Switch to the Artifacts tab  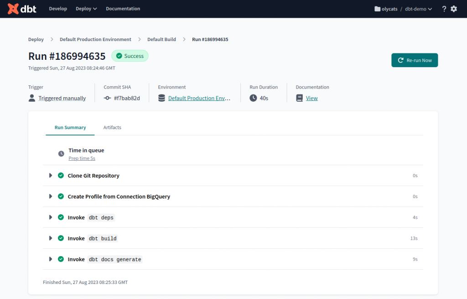click(112, 127)
